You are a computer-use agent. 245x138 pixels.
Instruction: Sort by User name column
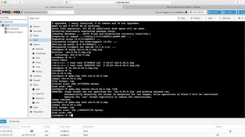tap(70, 127)
